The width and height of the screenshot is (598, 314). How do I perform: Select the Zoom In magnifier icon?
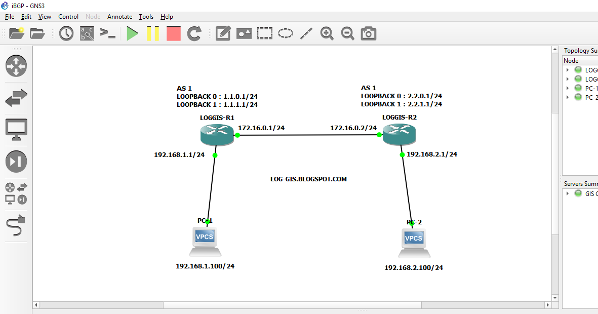[327, 33]
